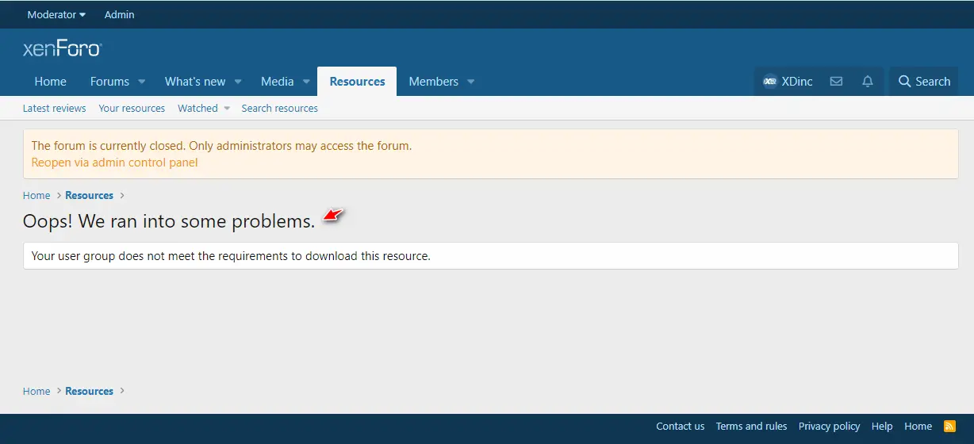Expand the Moderator dropdown menu
This screenshot has width=974, height=444.
pyautogui.click(x=56, y=14)
